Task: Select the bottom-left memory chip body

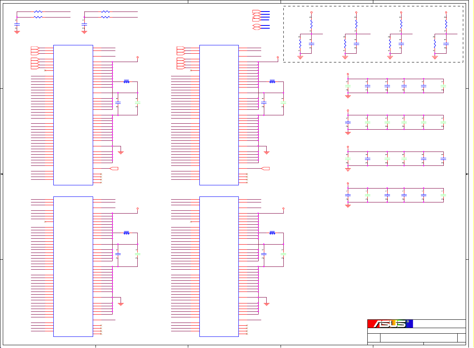Action: tap(73, 266)
